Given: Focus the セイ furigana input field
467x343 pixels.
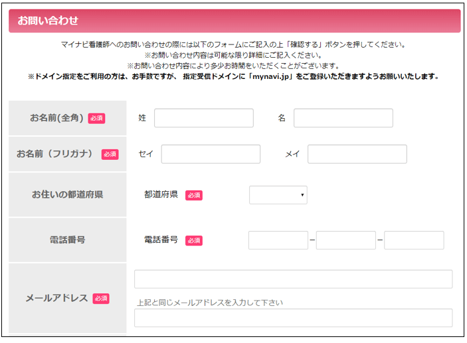Looking at the screenshot, I should click(x=211, y=154).
